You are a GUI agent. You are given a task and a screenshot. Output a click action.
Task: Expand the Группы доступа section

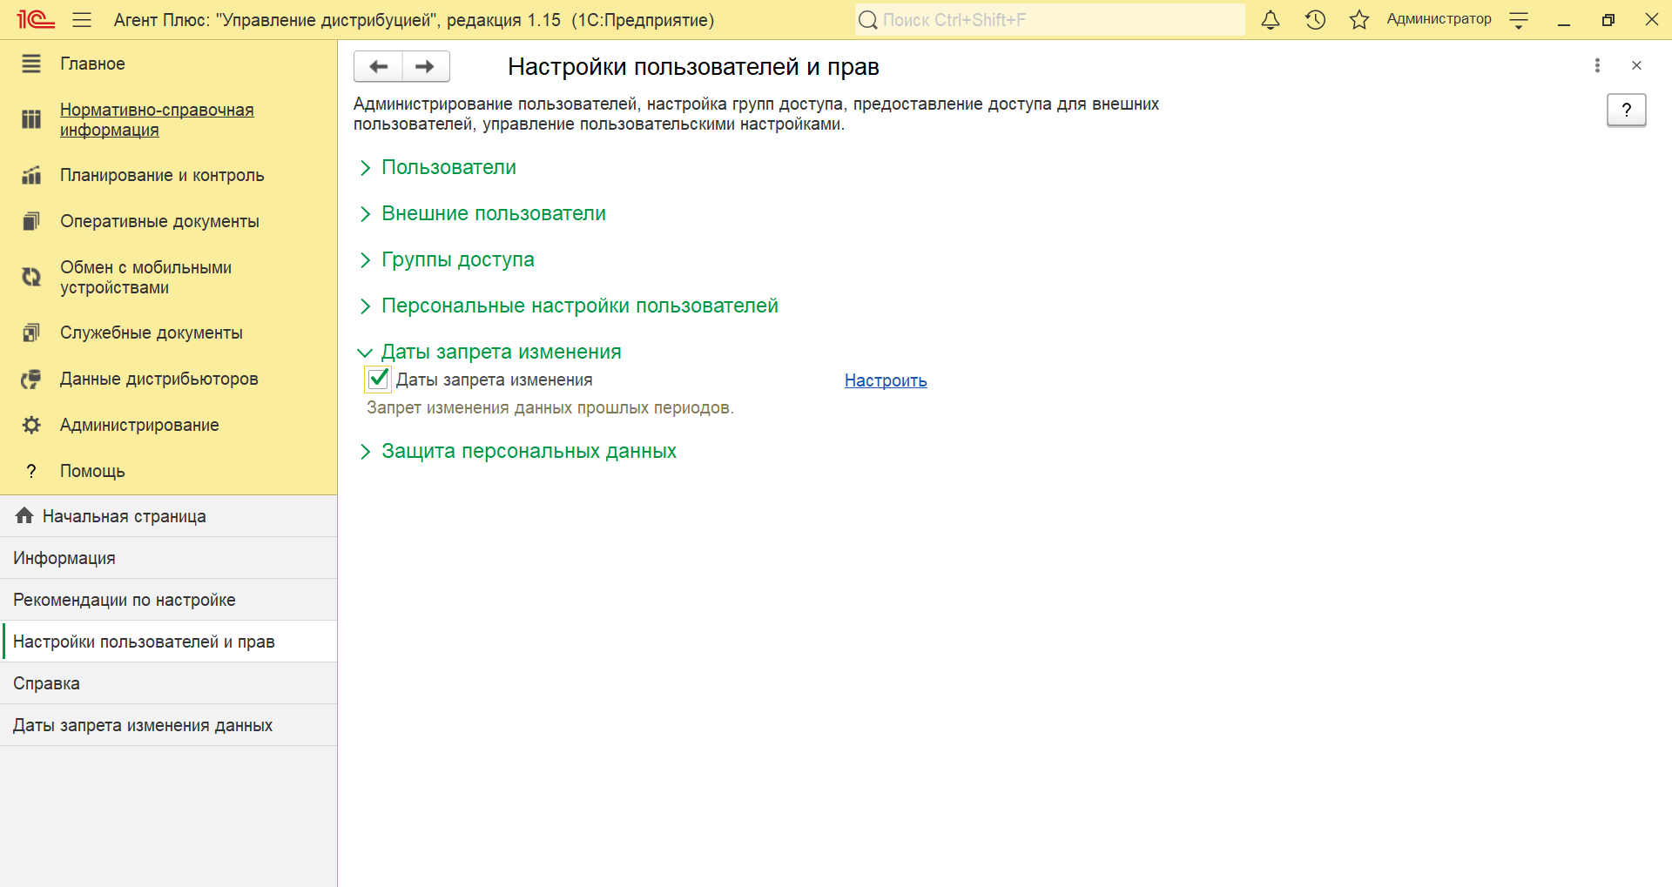[366, 260]
